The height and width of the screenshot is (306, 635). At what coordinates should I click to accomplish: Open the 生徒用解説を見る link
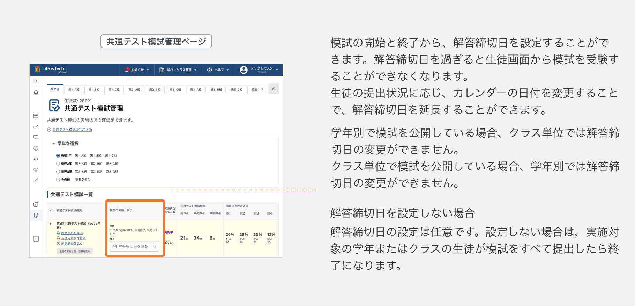pos(73,238)
